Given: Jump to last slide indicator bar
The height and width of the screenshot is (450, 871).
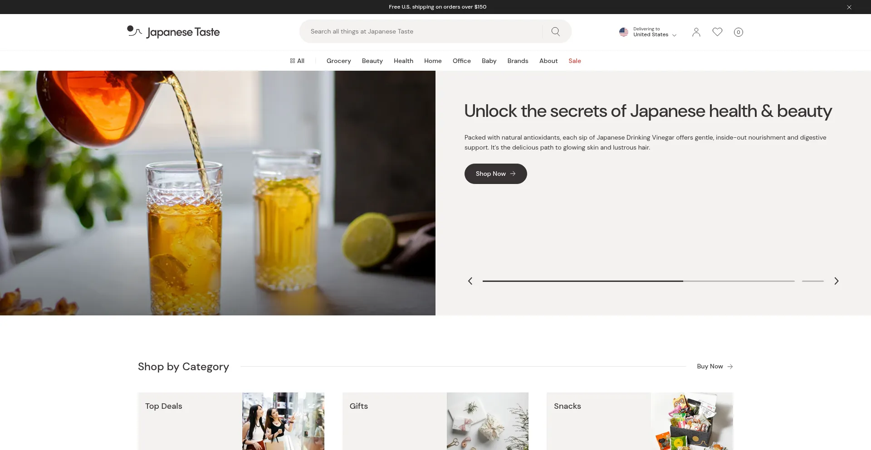Looking at the screenshot, I should (812, 281).
